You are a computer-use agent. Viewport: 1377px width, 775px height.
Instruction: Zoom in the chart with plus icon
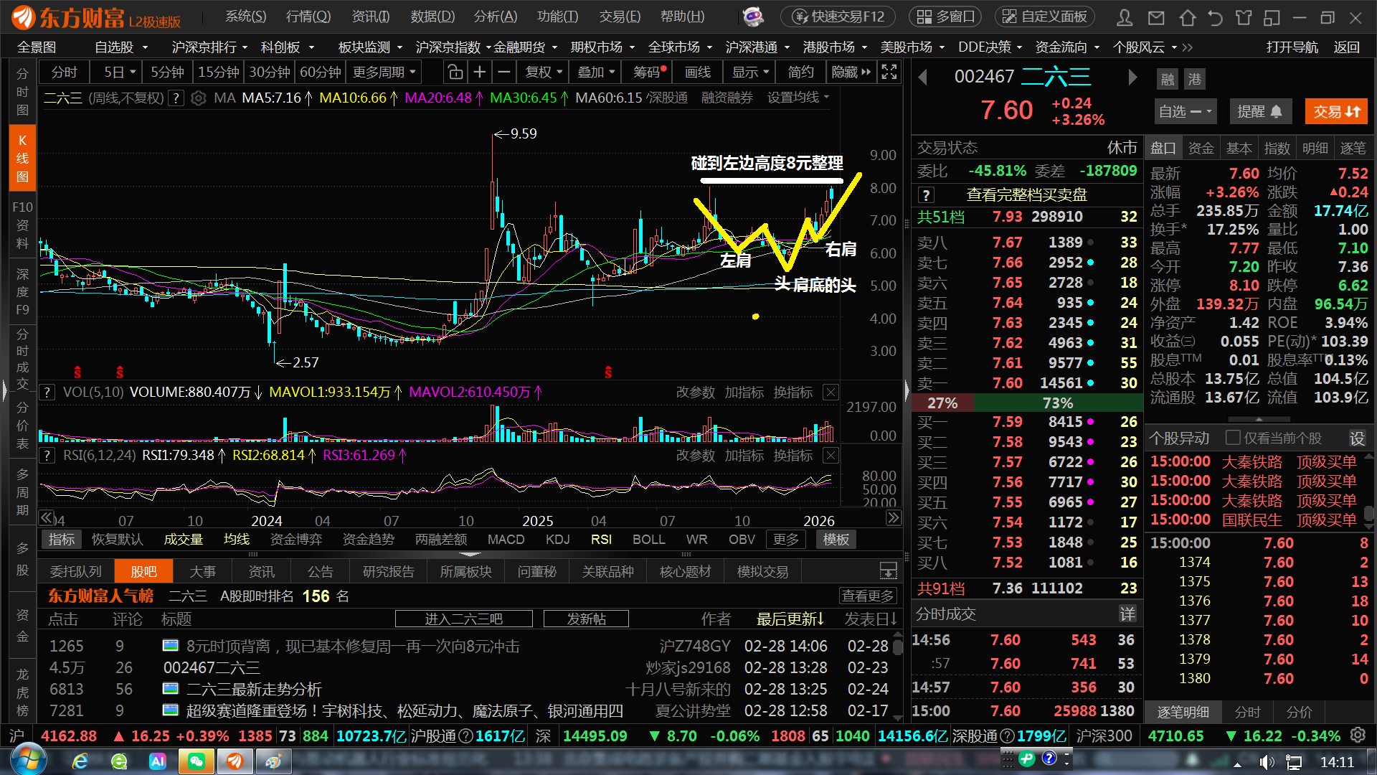(480, 72)
